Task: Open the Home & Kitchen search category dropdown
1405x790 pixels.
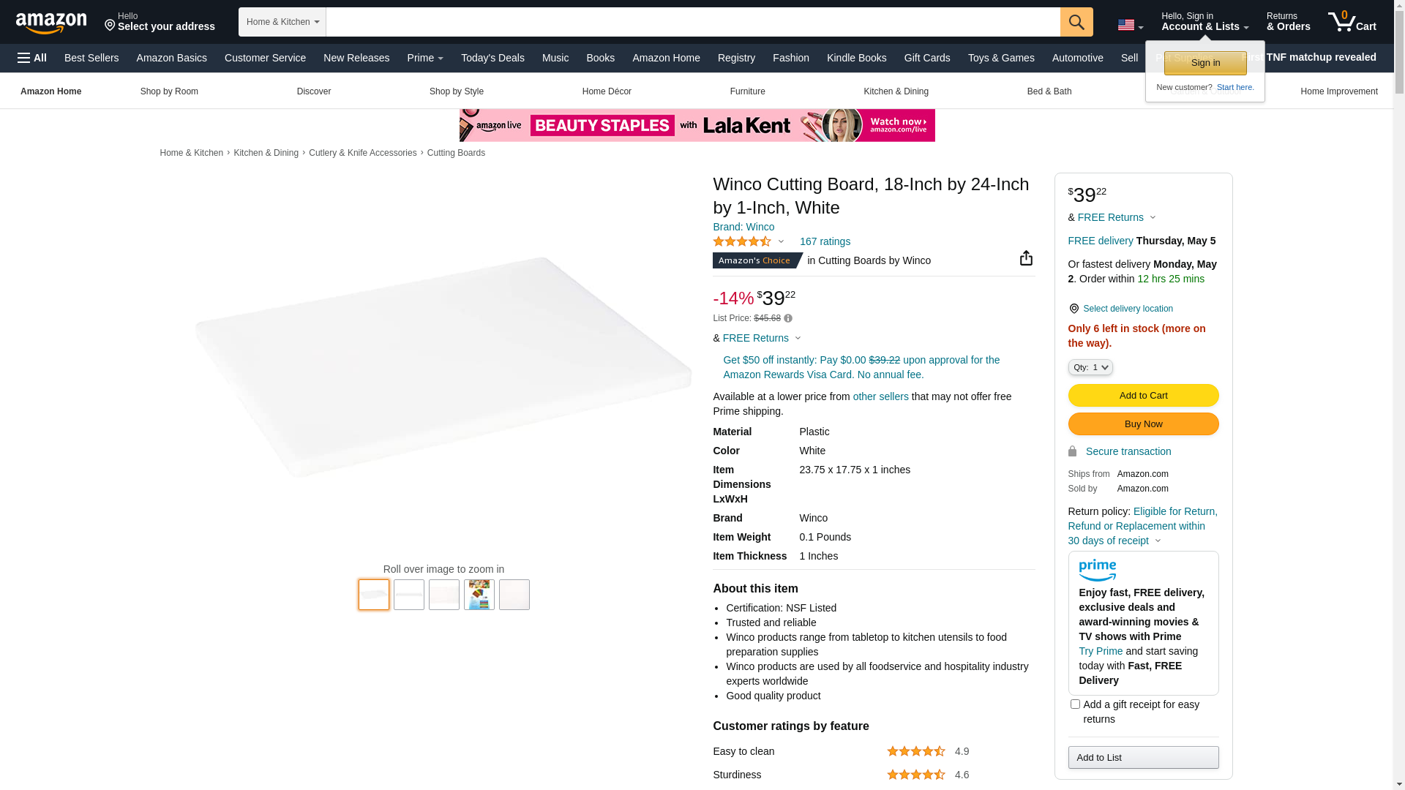Action: click(282, 22)
